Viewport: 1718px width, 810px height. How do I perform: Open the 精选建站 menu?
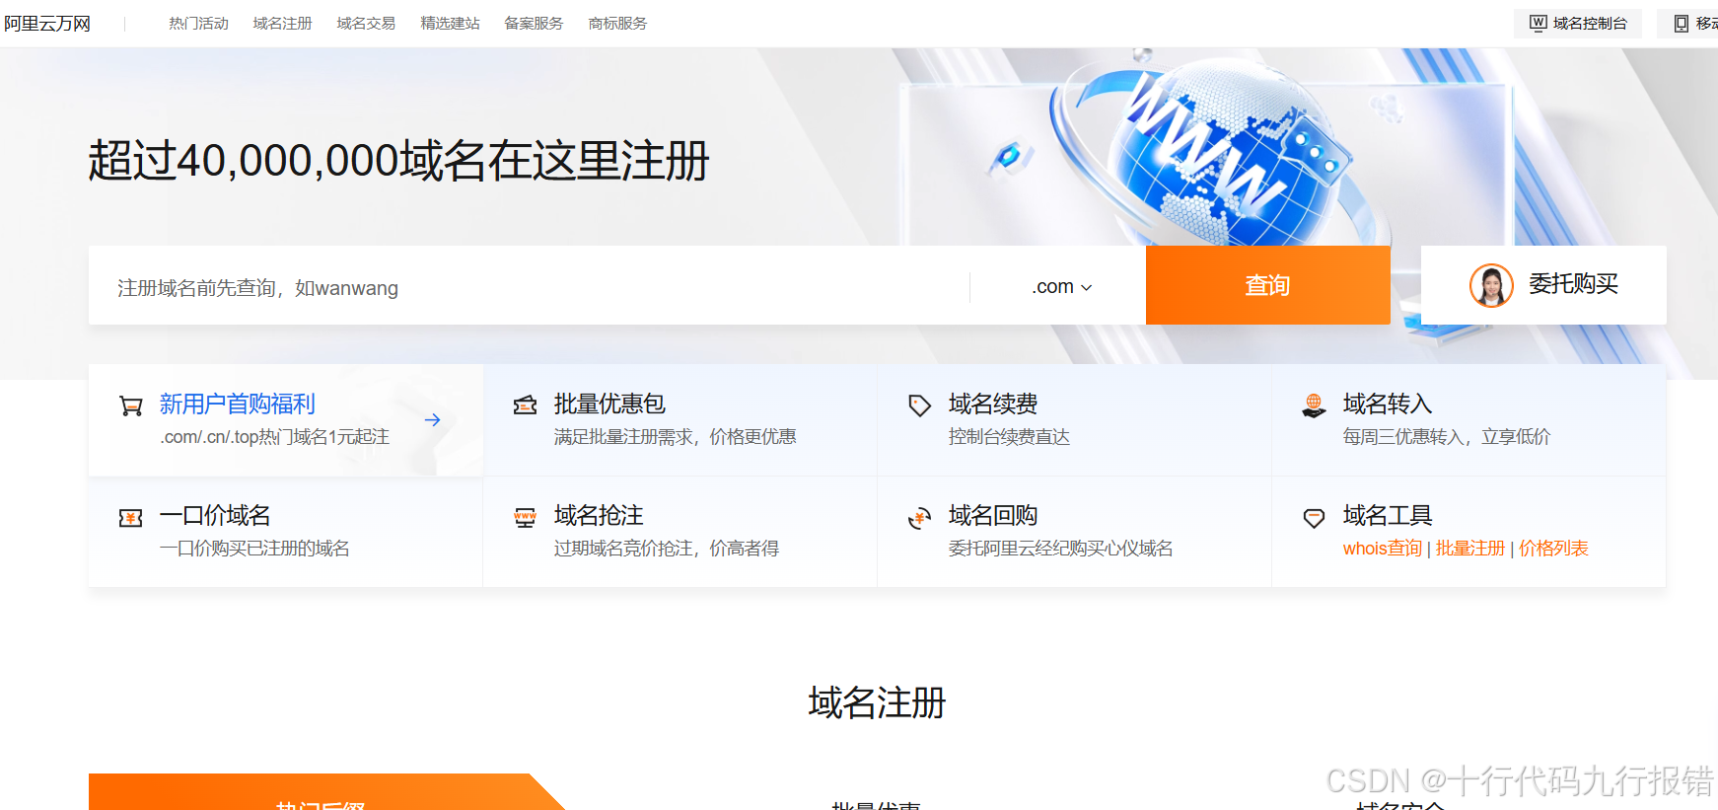pyautogui.click(x=450, y=24)
